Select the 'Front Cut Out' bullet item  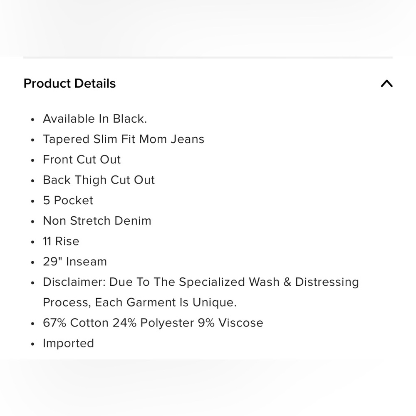click(x=82, y=160)
